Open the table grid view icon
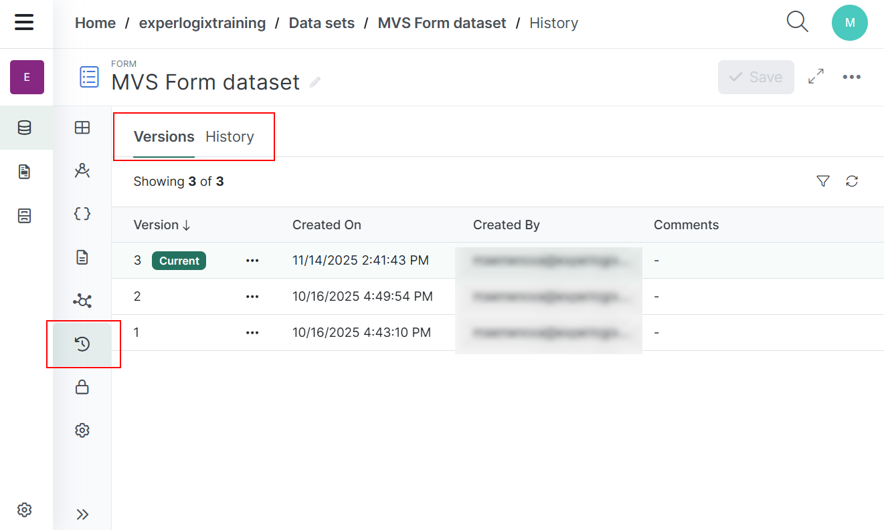 82,128
